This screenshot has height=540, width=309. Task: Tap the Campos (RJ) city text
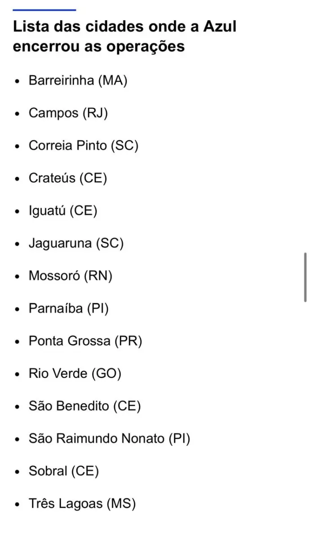click(x=68, y=113)
